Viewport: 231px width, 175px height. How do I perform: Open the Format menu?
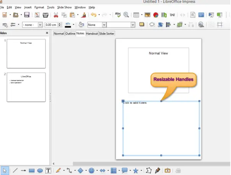[x=39, y=7]
